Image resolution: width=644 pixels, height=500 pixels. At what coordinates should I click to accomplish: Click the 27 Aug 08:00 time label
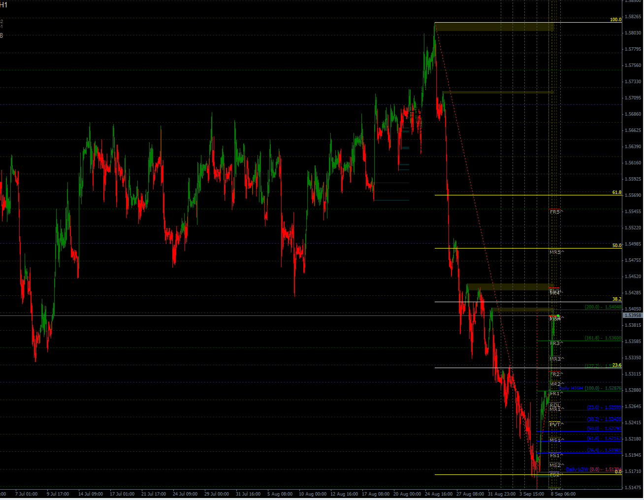click(470, 494)
